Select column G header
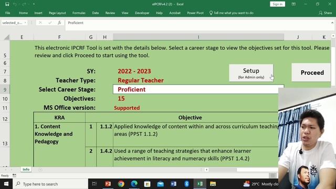Image resolution: width=336 pixels, height=189 pixels. (x=91, y=37)
